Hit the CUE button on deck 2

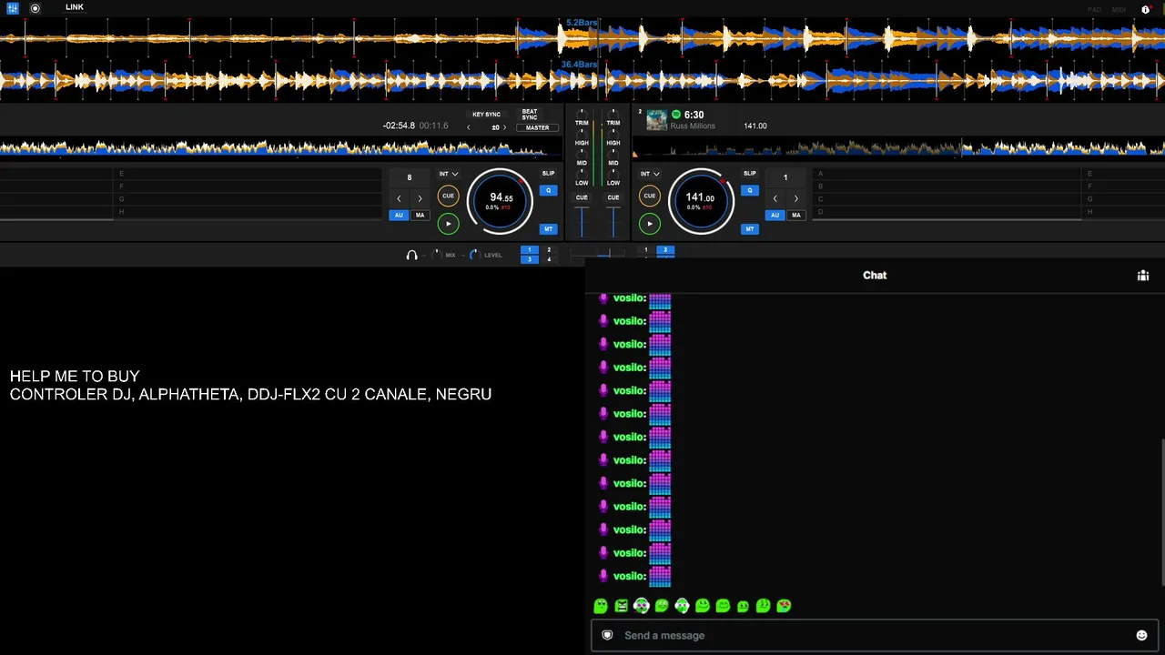click(x=649, y=196)
